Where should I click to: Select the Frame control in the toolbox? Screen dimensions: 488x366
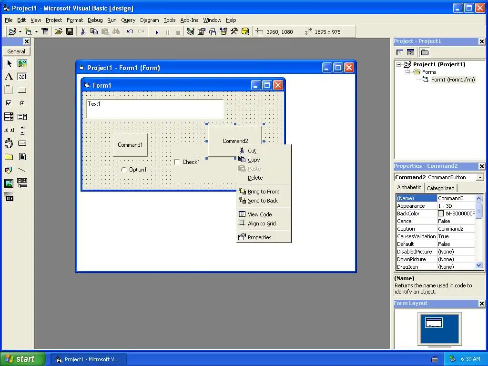(9, 90)
